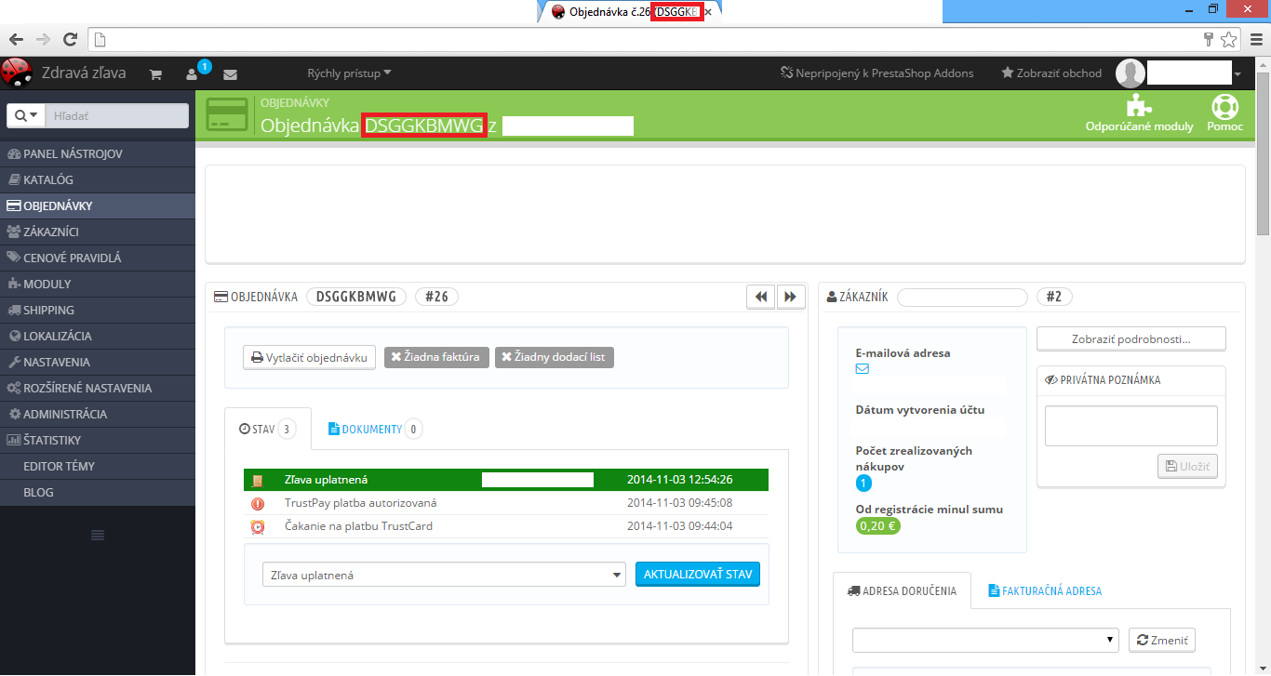Viewport: 1271px width, 676px height.
Task: Open the shopping cart icon in top bar
Action: click(x=155, y=73)
